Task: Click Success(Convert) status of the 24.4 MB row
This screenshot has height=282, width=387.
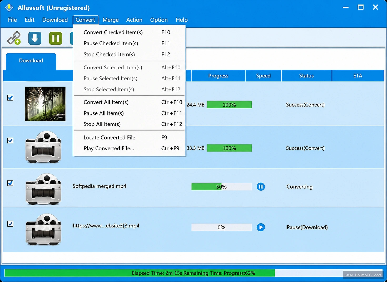Action: (x=305, y=105)
